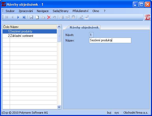Go to first record icon
152x116 pixels.
(7, 17)
